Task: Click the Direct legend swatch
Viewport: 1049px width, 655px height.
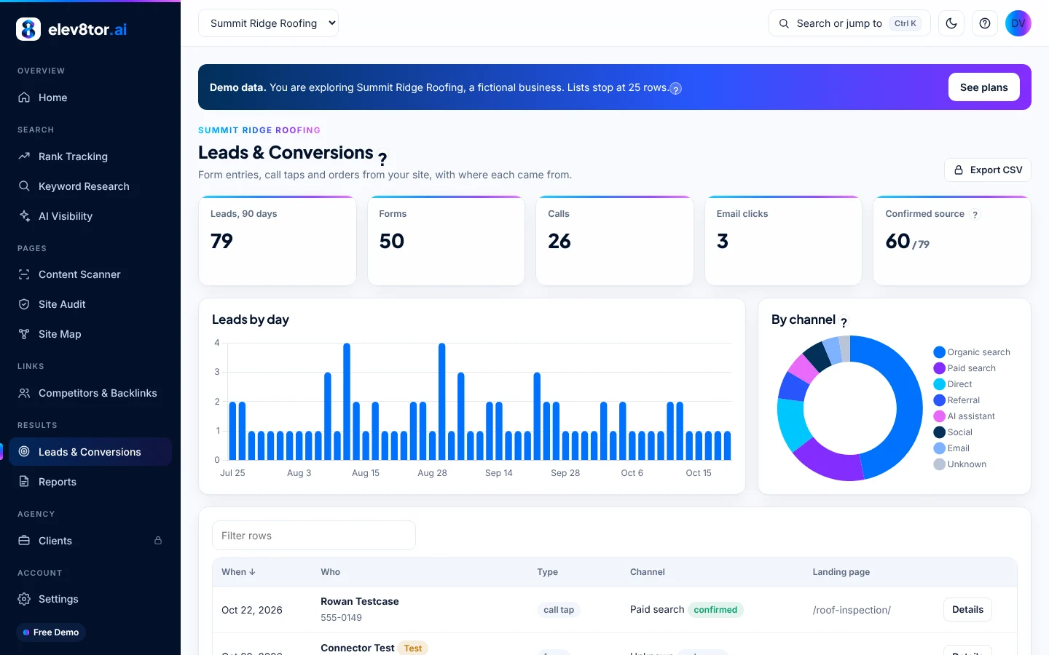Action: [940, 384]
